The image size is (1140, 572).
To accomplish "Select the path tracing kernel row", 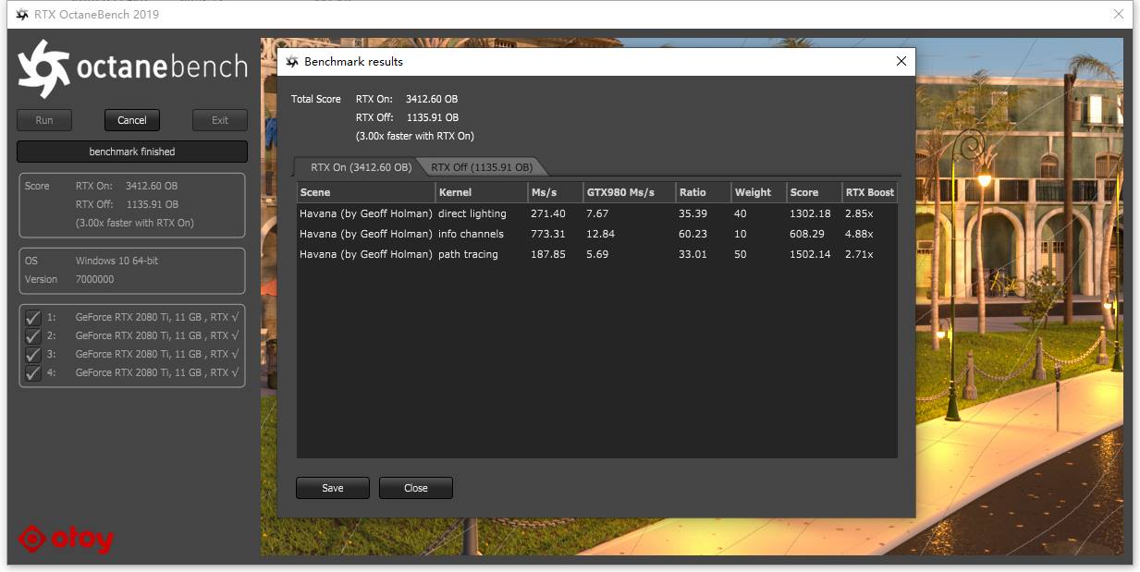I will [x=597, y=254].
